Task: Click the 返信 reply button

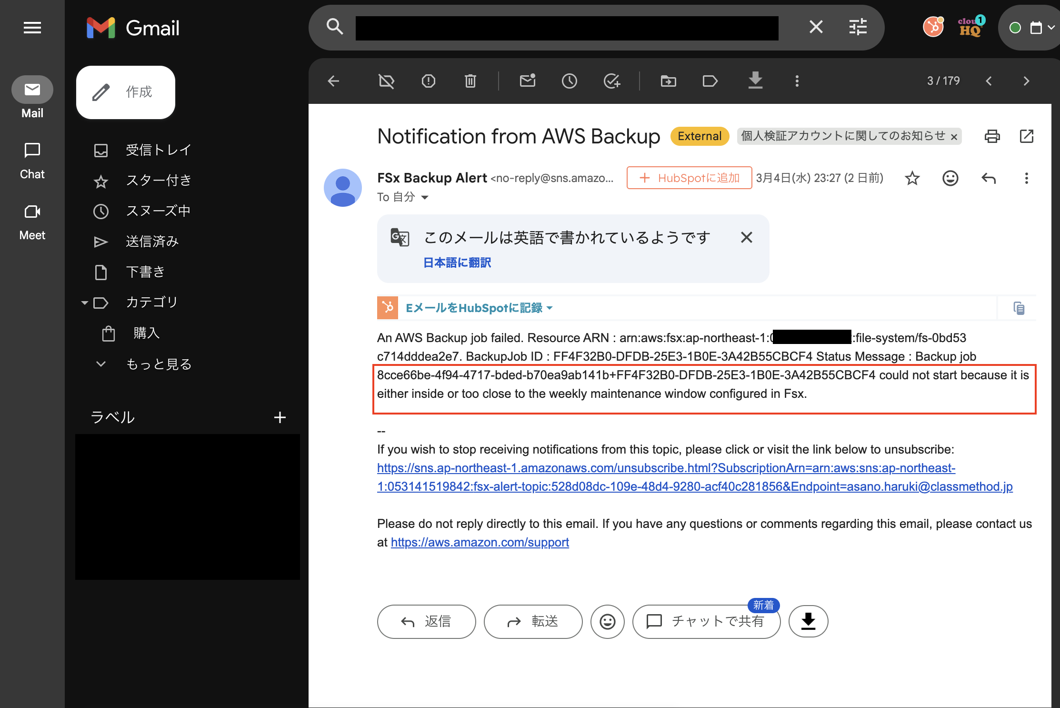Action: [x=426, y=621]
